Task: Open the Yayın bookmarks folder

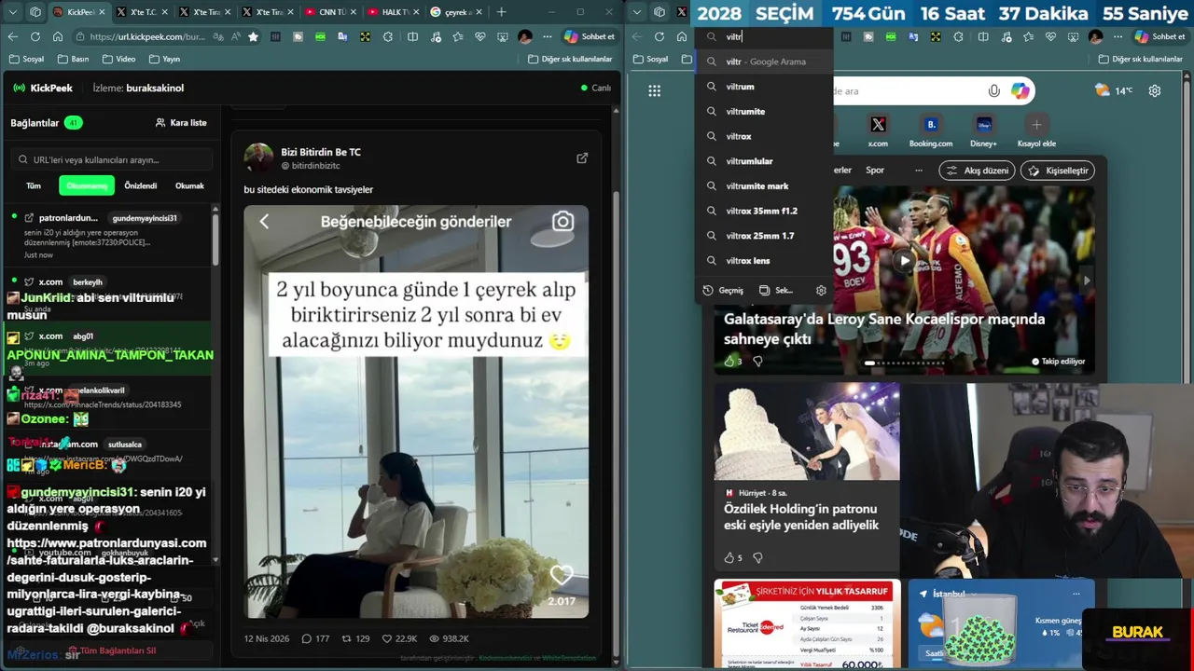Action: [163, 59]
